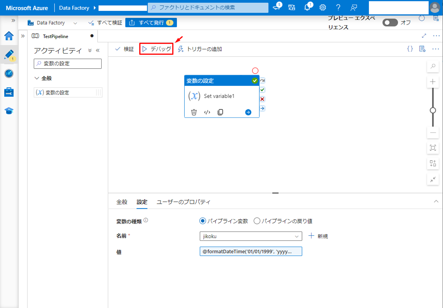
Task: Click the すべて発行 publish button
Action: click(151, 23)
